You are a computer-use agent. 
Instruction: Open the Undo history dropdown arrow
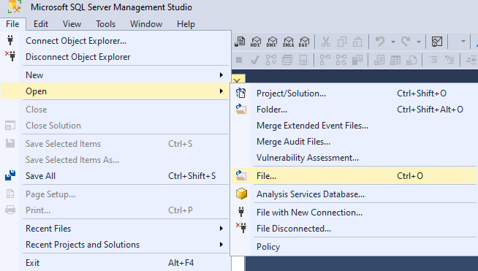coord(393,42)
